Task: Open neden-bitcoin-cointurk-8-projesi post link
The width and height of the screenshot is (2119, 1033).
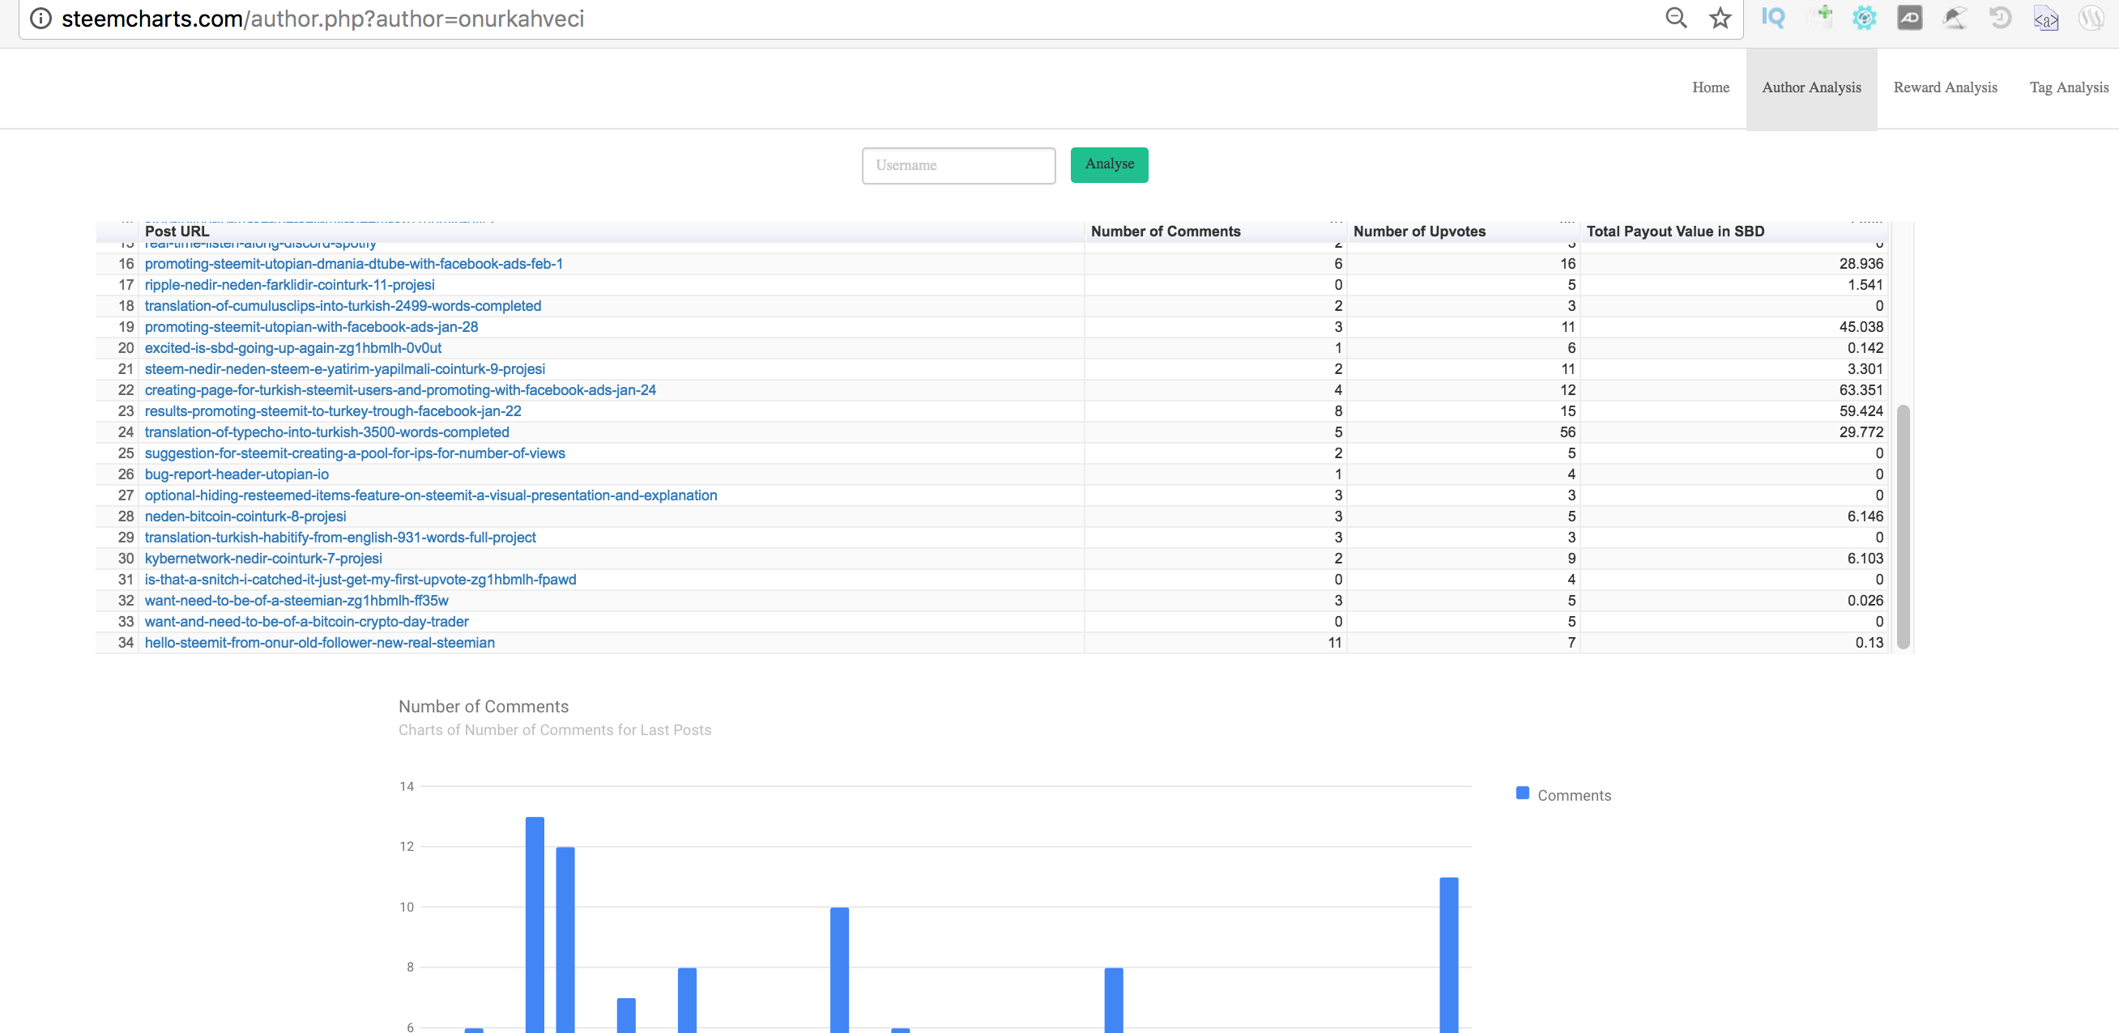Action: tap(245, 516)
